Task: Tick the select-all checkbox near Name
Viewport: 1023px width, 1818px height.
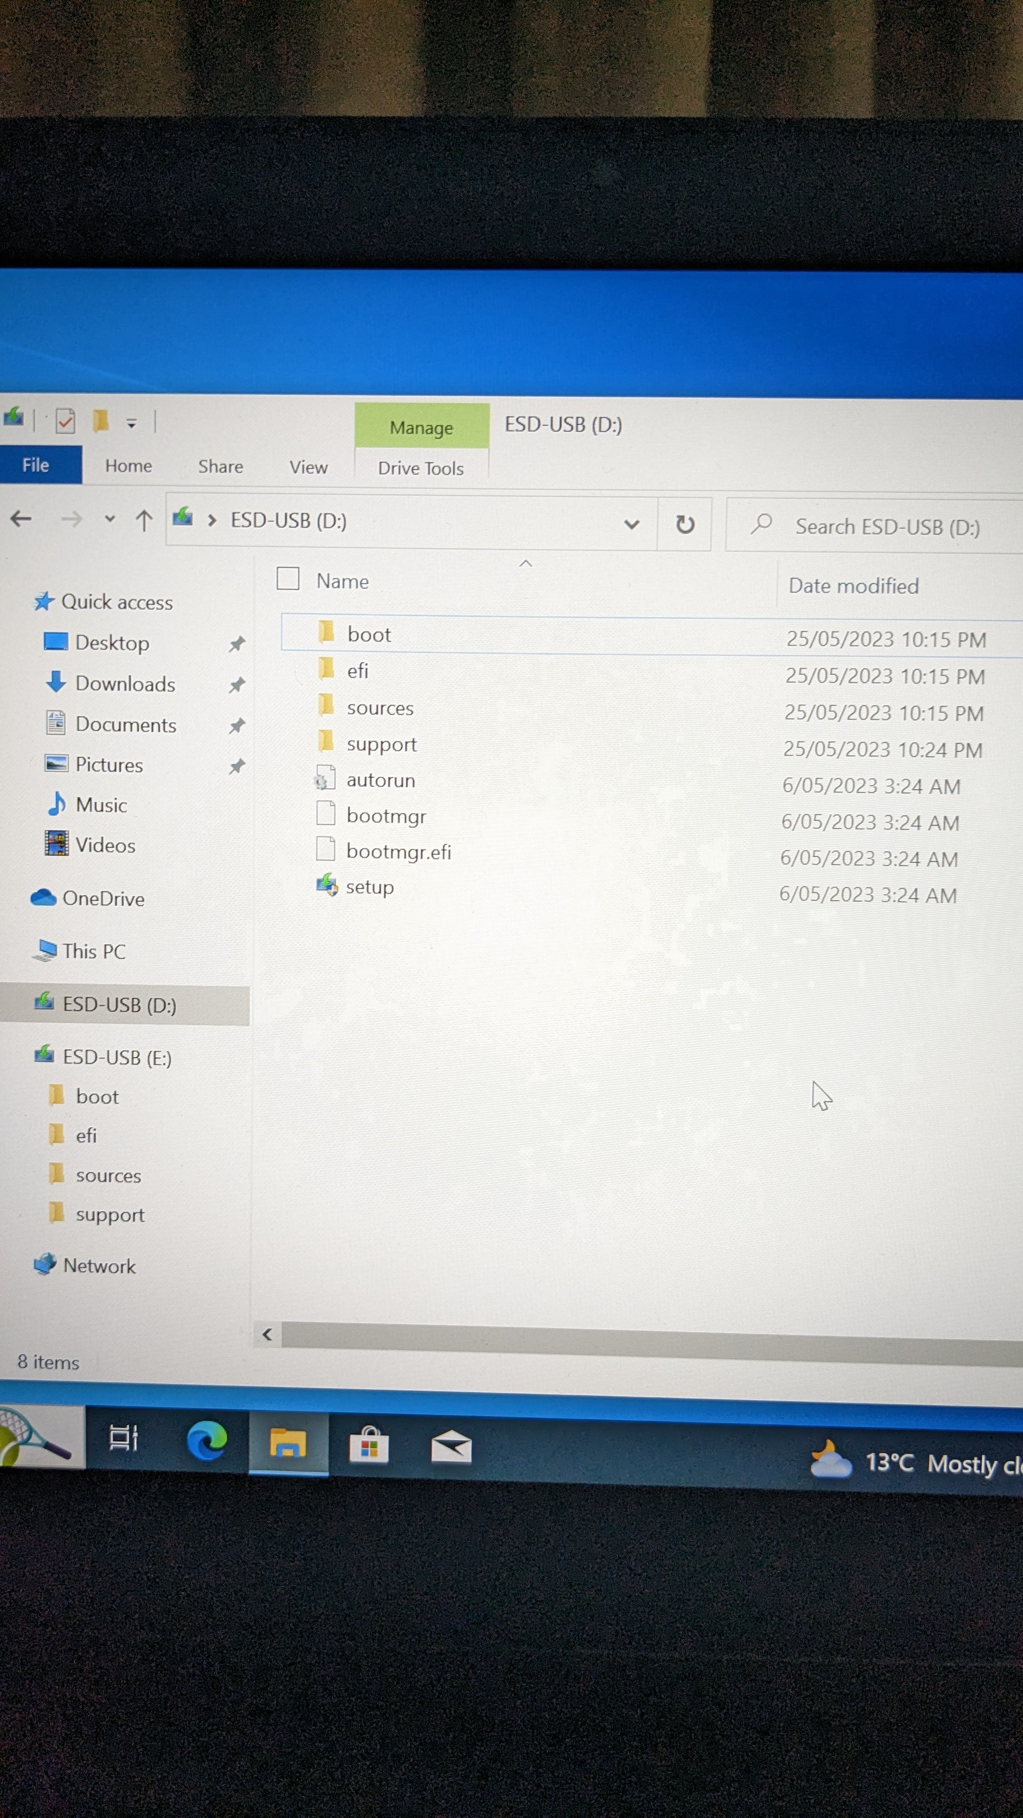Action: (x=288, y=578)
